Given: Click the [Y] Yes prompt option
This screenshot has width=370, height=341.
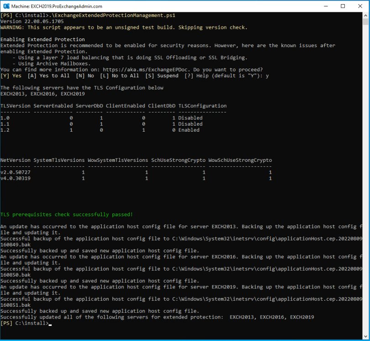Looking at the screenshot, I should [11, 75].
